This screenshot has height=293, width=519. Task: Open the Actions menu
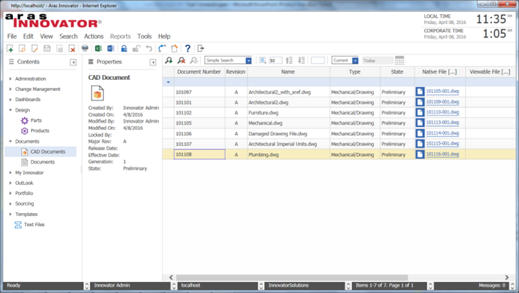94,36
